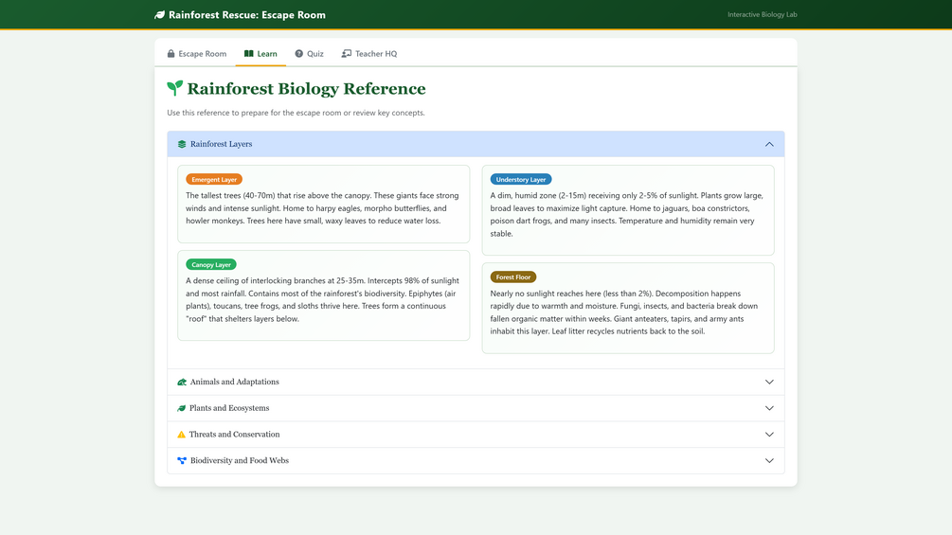Select the orange Emergent Layer badge

pos(214,180)
